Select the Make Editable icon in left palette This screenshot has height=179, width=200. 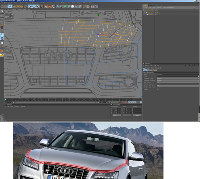(x=2, y=12)
